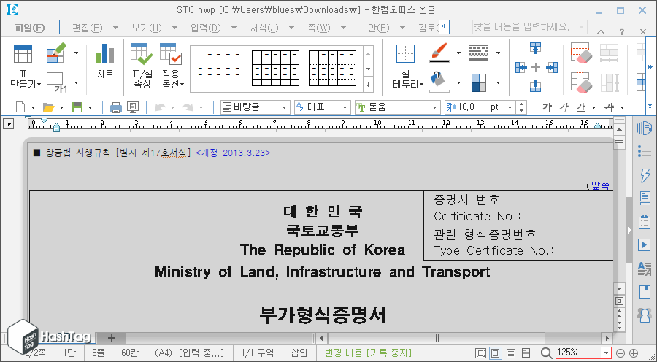Click the lightning bolt sidebar icon
The width and height of the screenshot is (657, 362).
coord(645,174)
